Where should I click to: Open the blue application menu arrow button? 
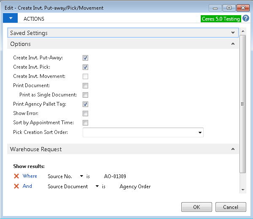(11, 19)
